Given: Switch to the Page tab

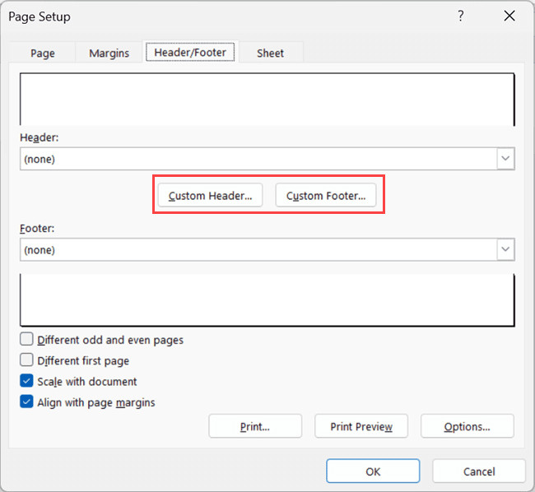Looking at the screenshot, I should click(x=43, y=53).
